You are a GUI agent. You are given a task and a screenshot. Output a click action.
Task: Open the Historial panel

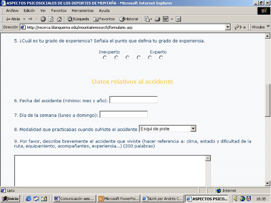pos(129,19)
